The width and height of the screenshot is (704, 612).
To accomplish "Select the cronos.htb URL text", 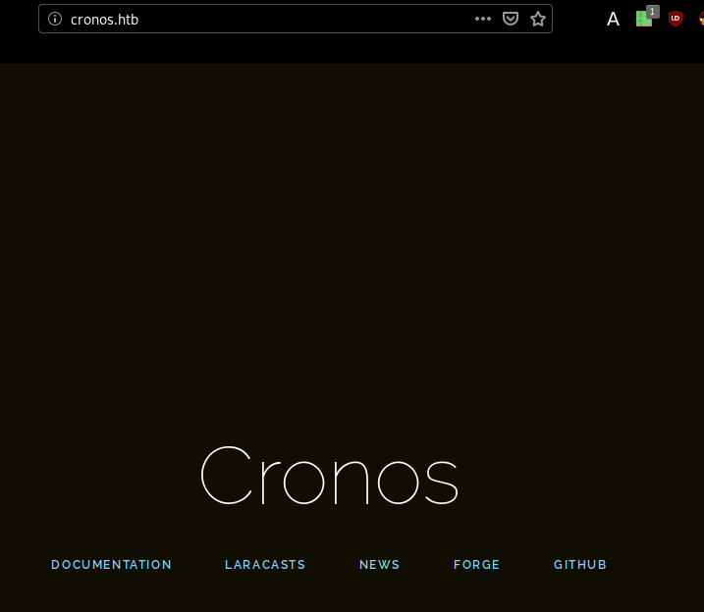I will point(104,19).
